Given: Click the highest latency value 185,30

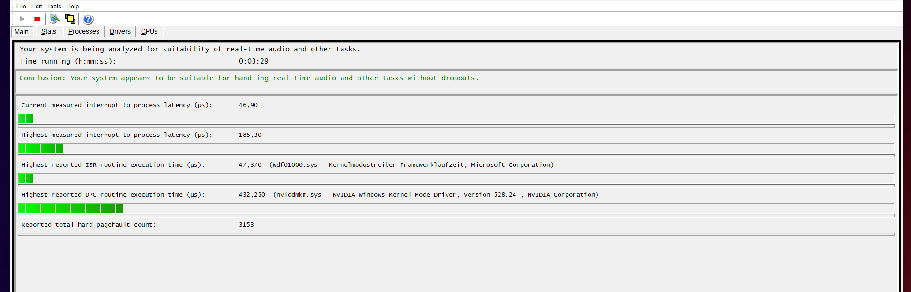Looking at the screenshot, I should (250, 135).
